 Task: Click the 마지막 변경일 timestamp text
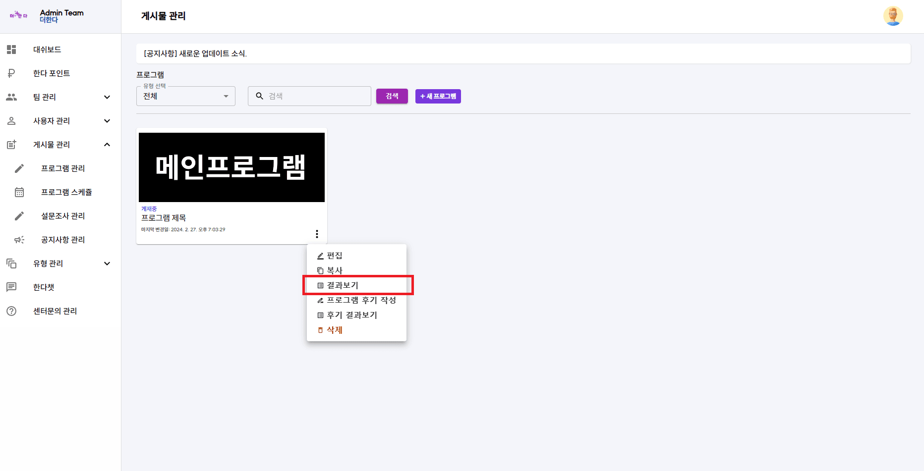coord(183,230)
